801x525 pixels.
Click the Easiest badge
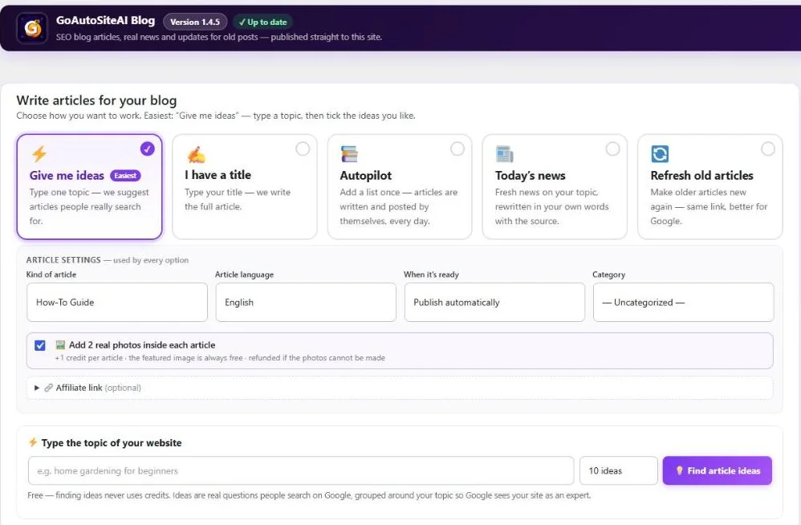coord(125,176)
